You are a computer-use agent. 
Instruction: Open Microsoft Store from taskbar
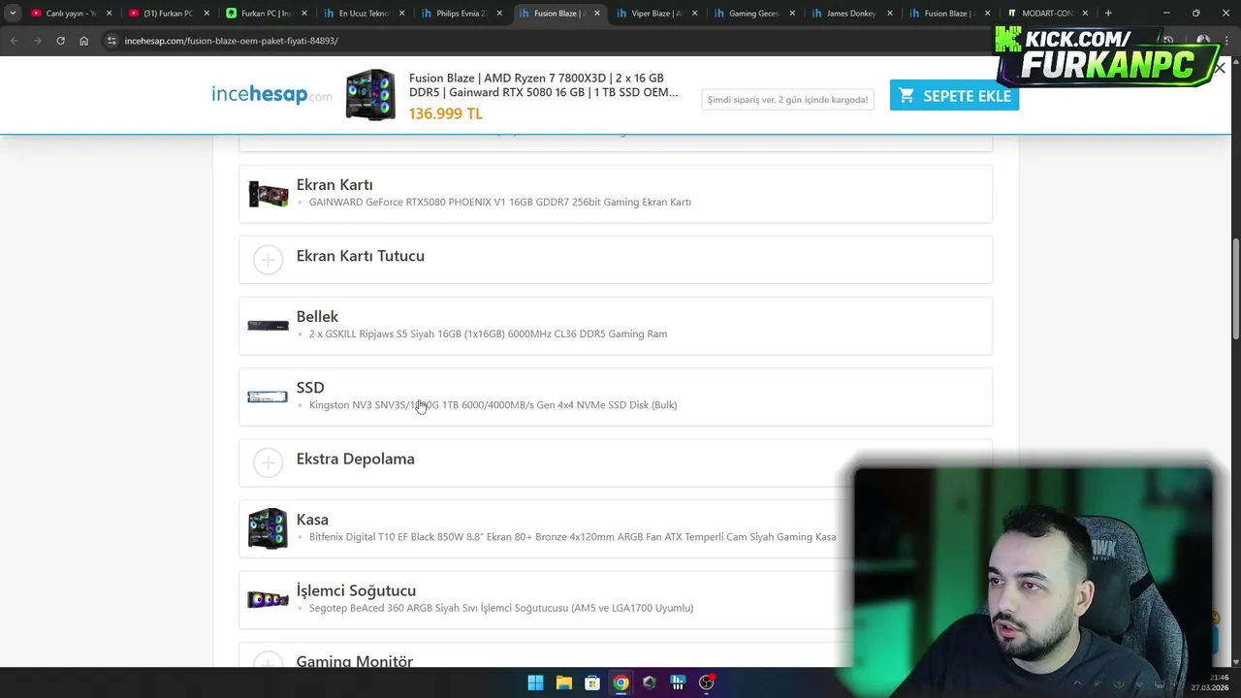pyautogui.click(x=591, y=682)
